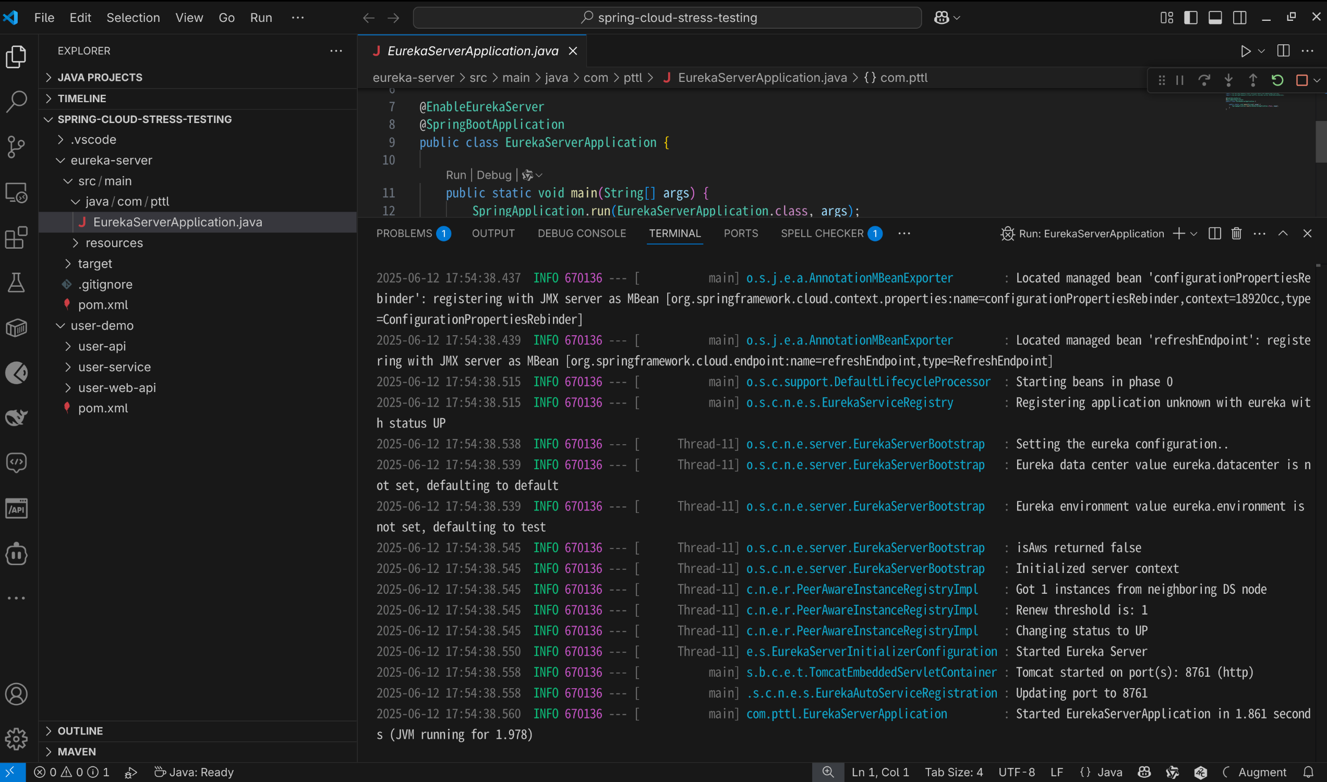Viewport: 1327px width, 782px height.
Task: Open the Search view in activity bar
Action: tap(16, 101)
